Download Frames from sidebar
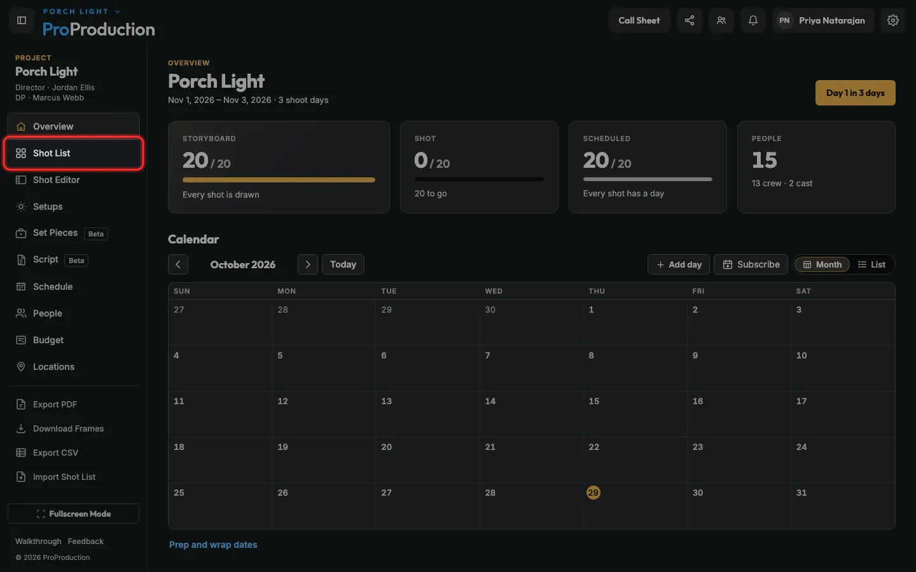Image resolution: width=916 pixels, height=572 pixels. 74,428
